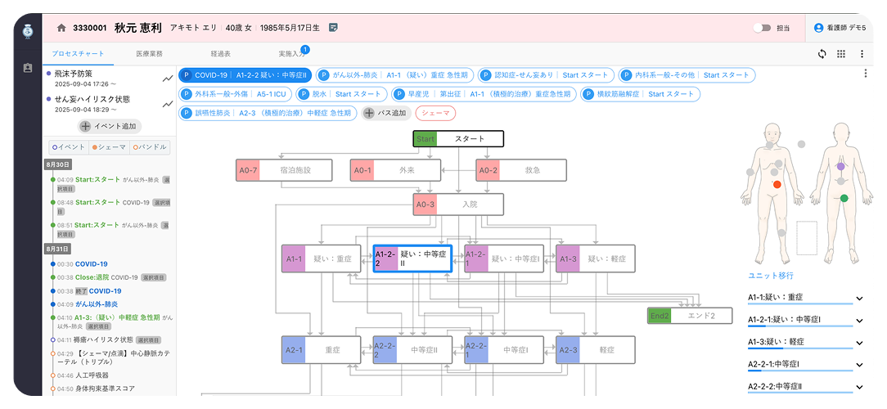Click the home icon beside patient ID
The height and width of the screenshot is (409, 887).
point(61,28)
